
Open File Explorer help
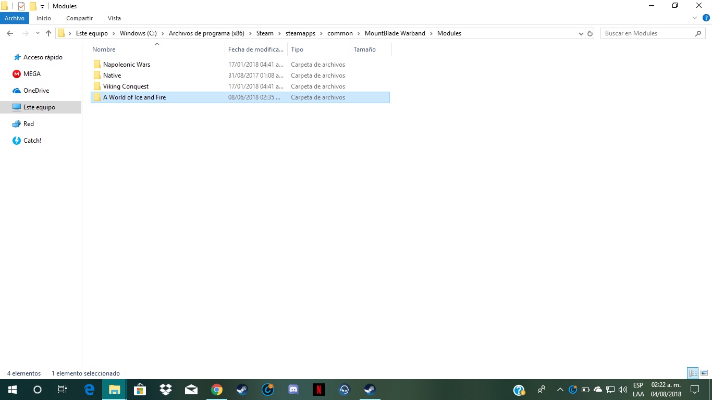coord(706,18)
